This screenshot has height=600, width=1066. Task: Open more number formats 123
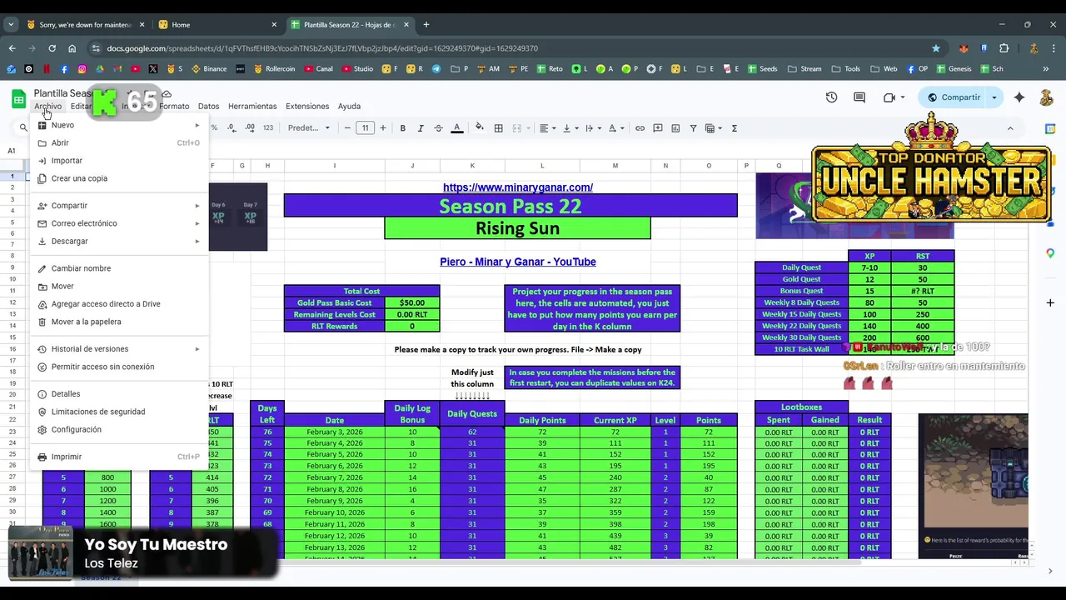(268, 128)
